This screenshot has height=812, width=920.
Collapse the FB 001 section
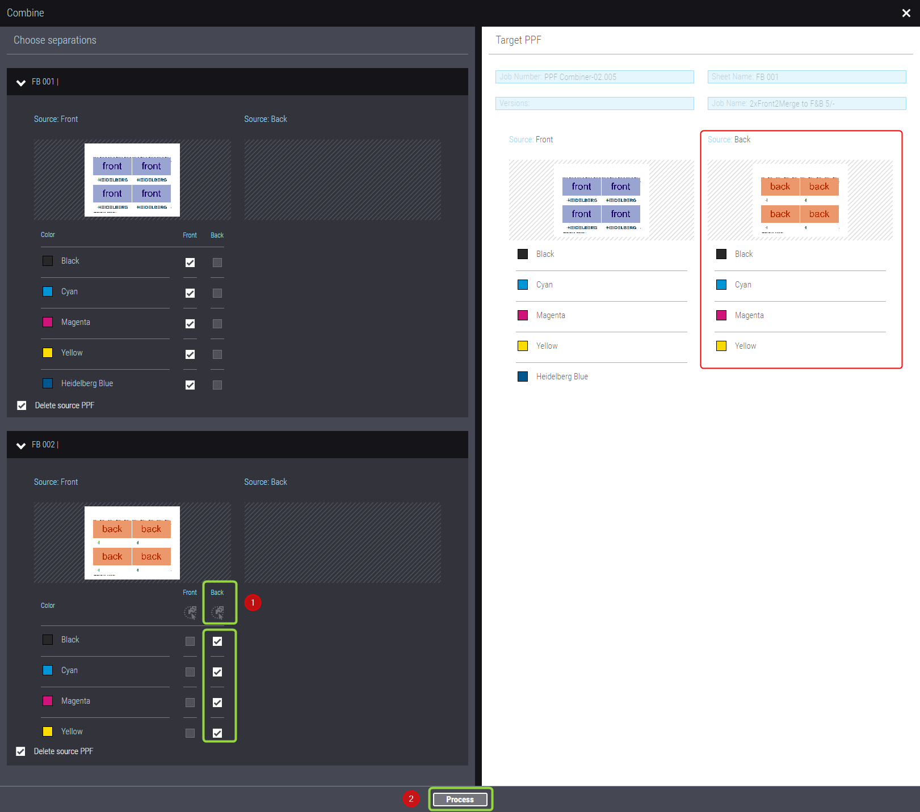click(x=21, y=82)
